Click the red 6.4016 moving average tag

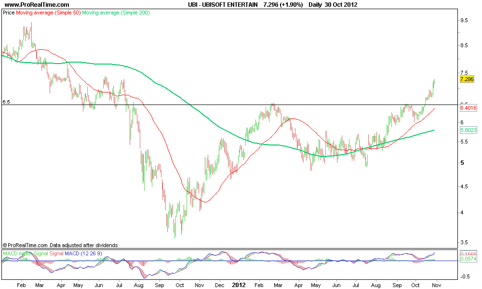(468, 108)
